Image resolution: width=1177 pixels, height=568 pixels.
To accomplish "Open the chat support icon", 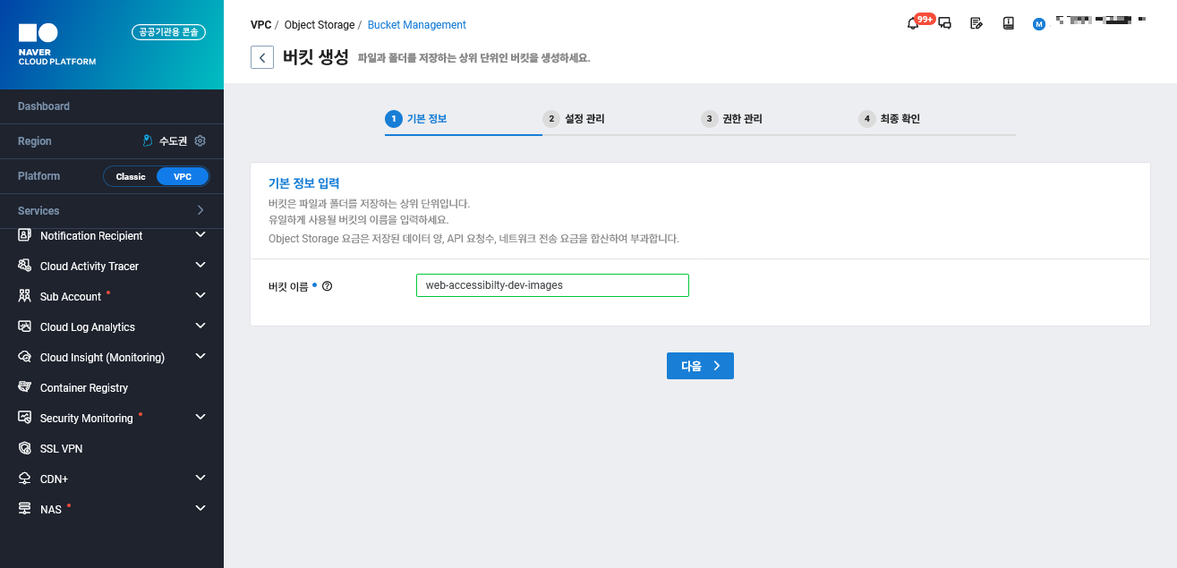I will click(x=944, y=24).
